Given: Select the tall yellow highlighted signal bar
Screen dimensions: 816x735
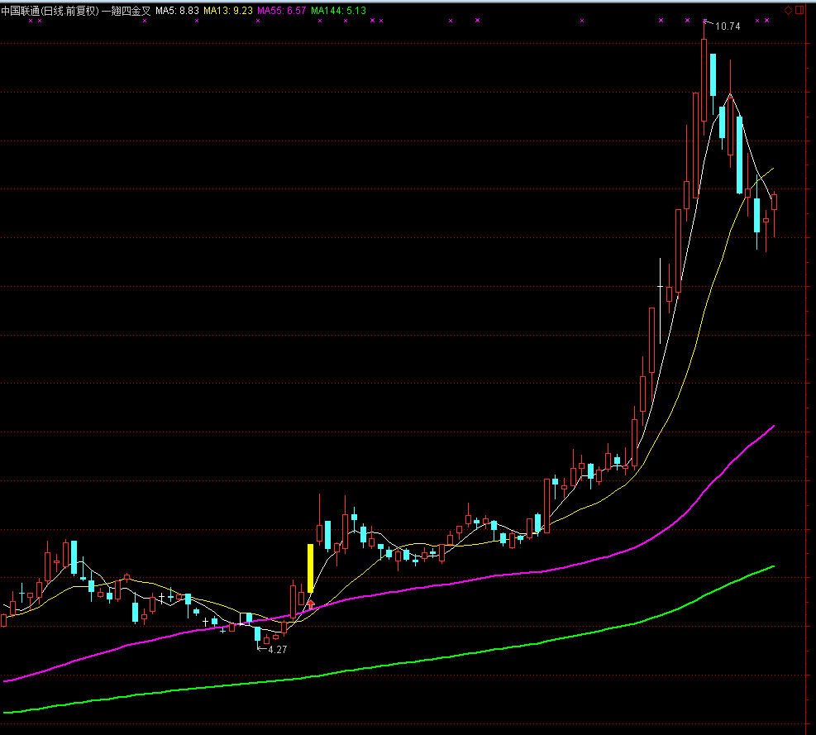Looking at the screenshot, I should click(311, 568).
